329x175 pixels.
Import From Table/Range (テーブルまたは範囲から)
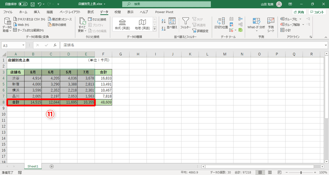tap(29, 30)
